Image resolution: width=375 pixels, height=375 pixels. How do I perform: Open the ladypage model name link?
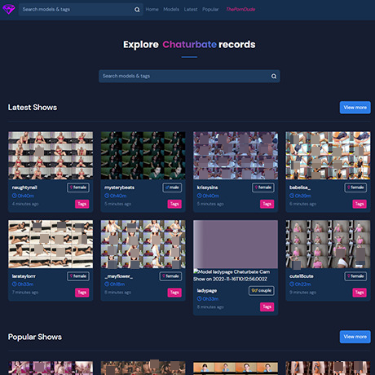(x=207, y=291)
